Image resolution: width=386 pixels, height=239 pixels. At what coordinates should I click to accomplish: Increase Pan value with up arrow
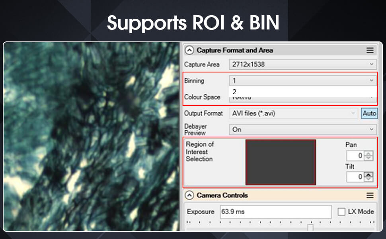[369, 153]
